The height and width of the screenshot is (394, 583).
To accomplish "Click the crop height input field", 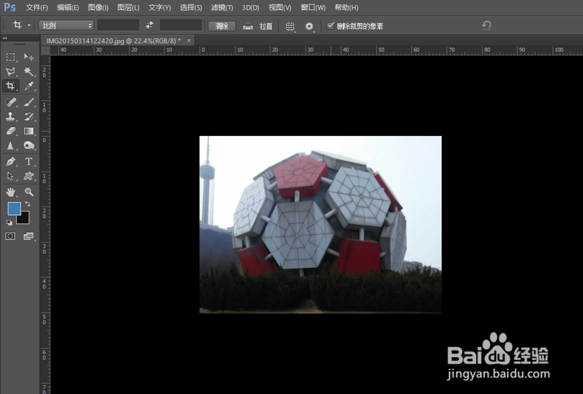I will click(x=181, y=25).
